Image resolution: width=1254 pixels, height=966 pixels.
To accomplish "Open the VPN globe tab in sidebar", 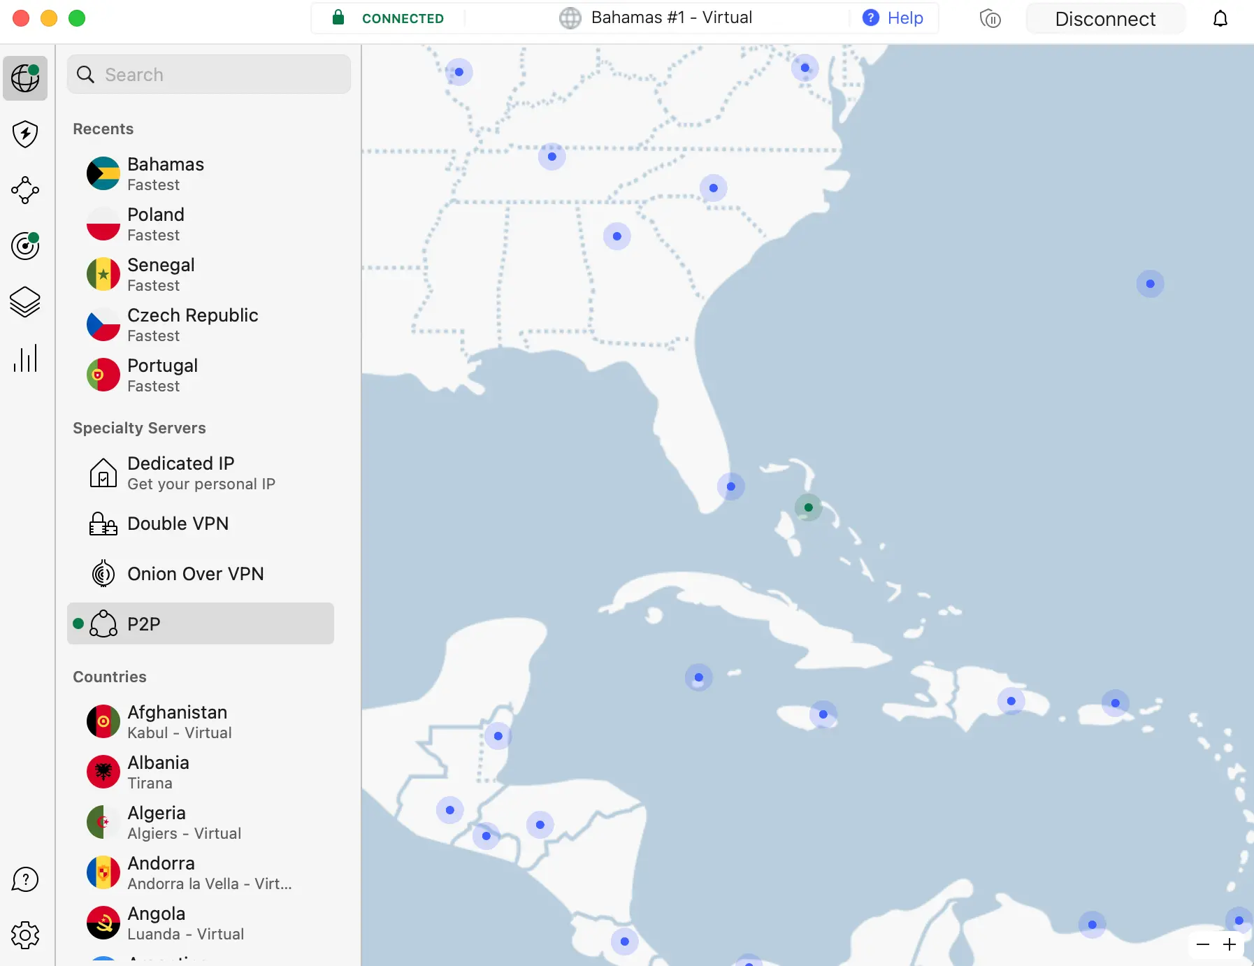I will (25, 78).
